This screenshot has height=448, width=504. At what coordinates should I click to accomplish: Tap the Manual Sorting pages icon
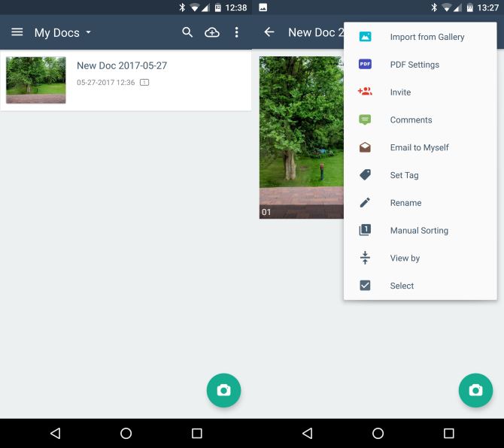pyautogui.click(x=365, y=230)
